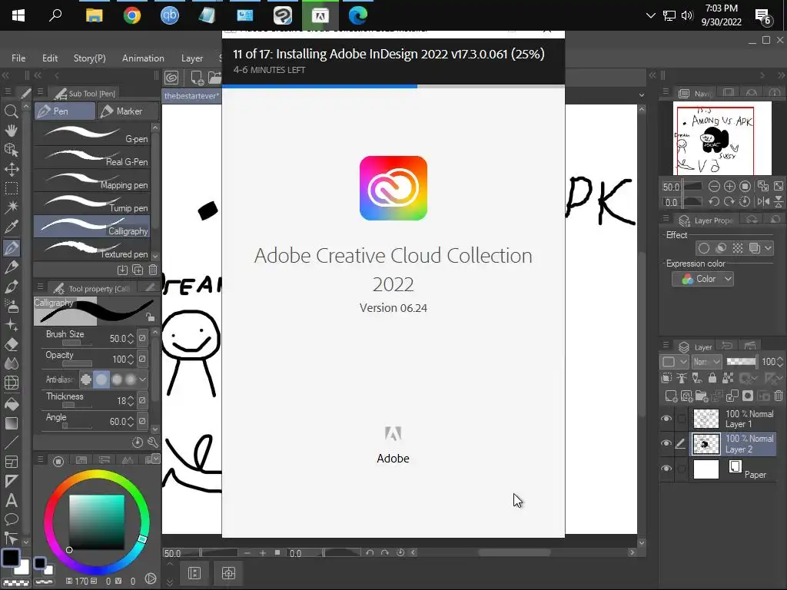Toggle lock layer icon in Layer panel

click(712, 378)
